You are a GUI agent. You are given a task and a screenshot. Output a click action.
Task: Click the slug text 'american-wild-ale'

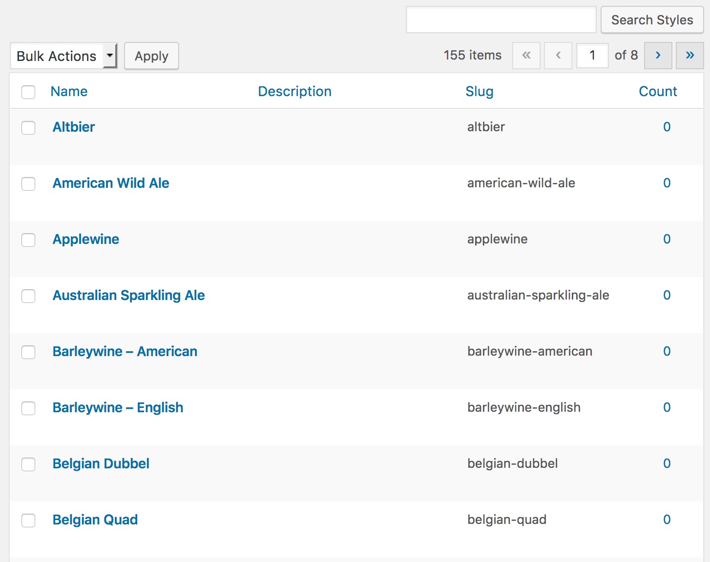pyautogui.click(x=521, y=183)
